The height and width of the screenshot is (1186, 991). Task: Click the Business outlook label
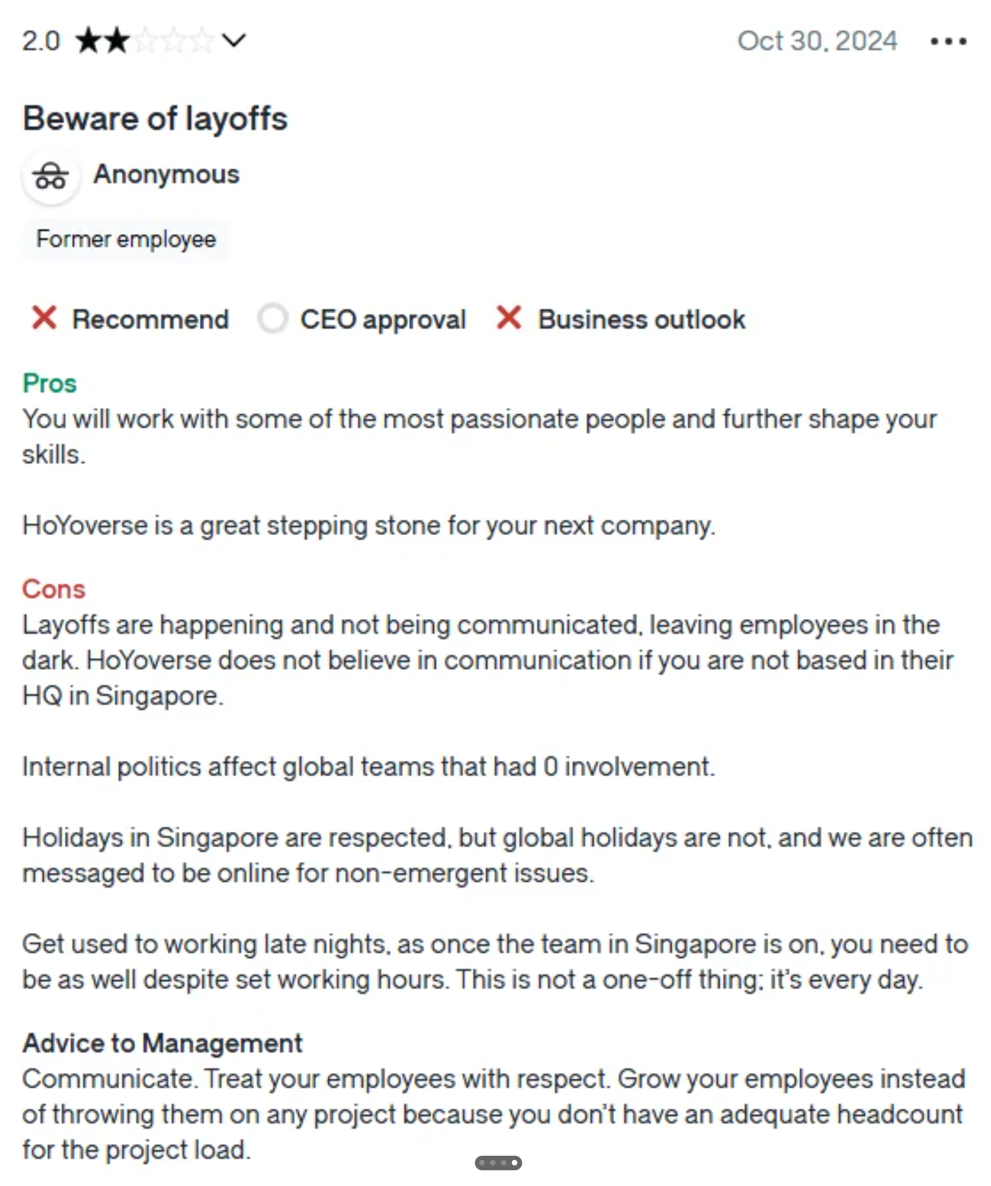pyautogui.click(x=641, y=319)
